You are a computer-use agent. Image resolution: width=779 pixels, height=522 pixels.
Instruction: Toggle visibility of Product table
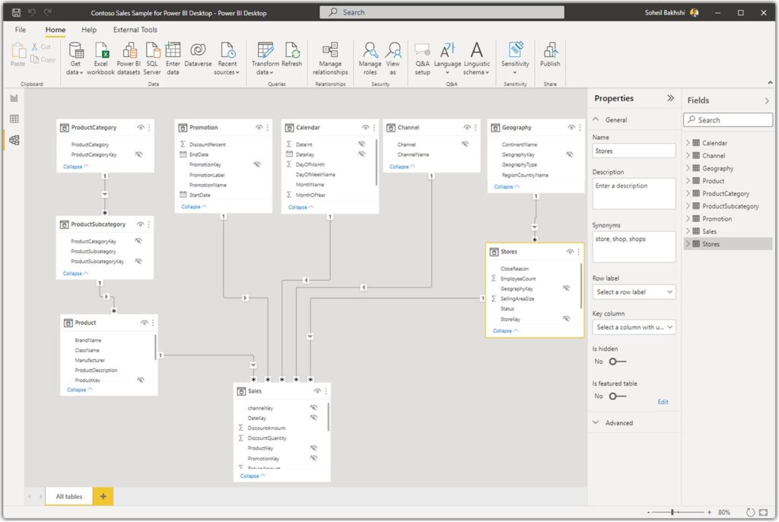[144, 323]
